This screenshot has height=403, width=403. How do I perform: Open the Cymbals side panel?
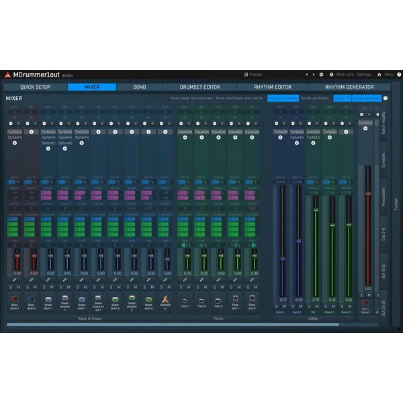coord(384,161)
